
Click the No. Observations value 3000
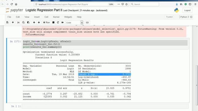tap(128, 66)
